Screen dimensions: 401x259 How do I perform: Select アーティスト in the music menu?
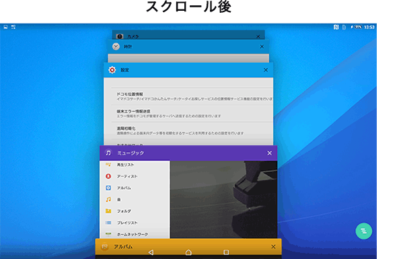point(135,176)
